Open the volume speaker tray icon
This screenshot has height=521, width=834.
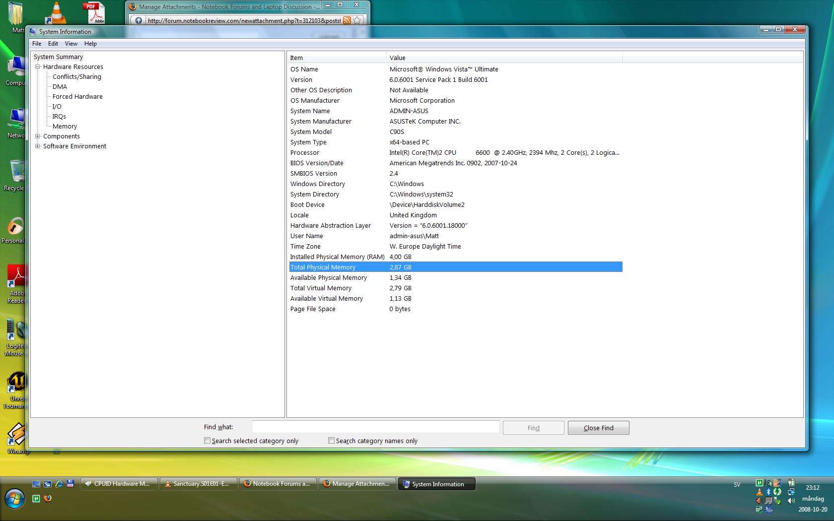[791, 501]
